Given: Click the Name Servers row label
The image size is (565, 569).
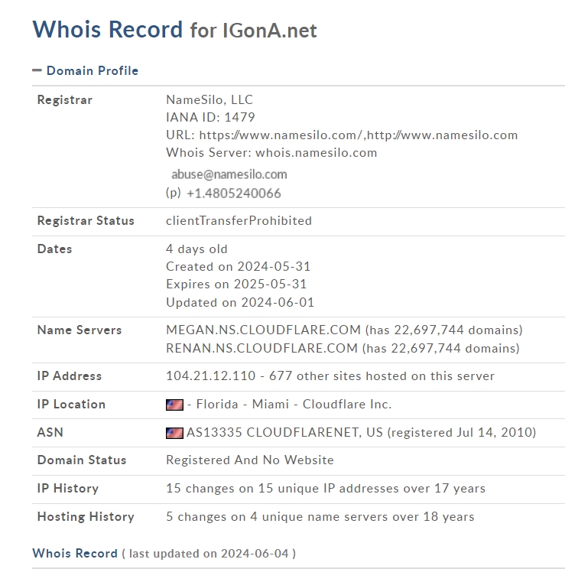Looking at the screenshot, I should click(80, 330).
